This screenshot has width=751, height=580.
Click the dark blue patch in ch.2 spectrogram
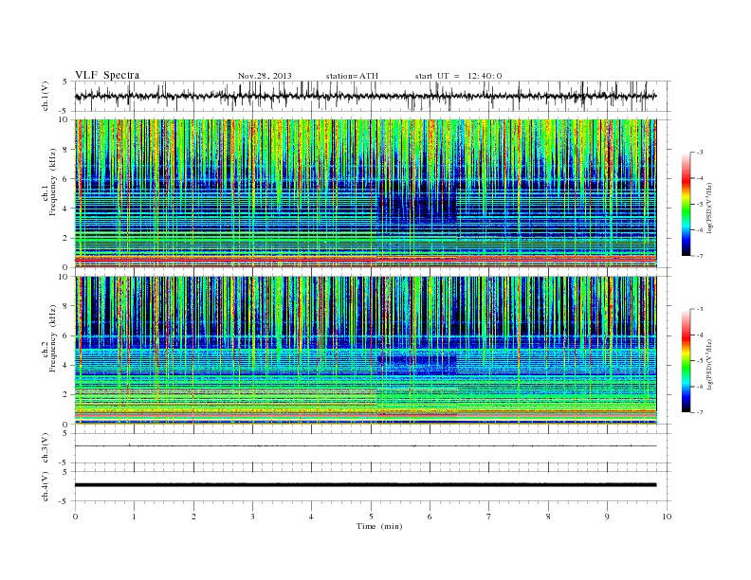coord(416,364)
